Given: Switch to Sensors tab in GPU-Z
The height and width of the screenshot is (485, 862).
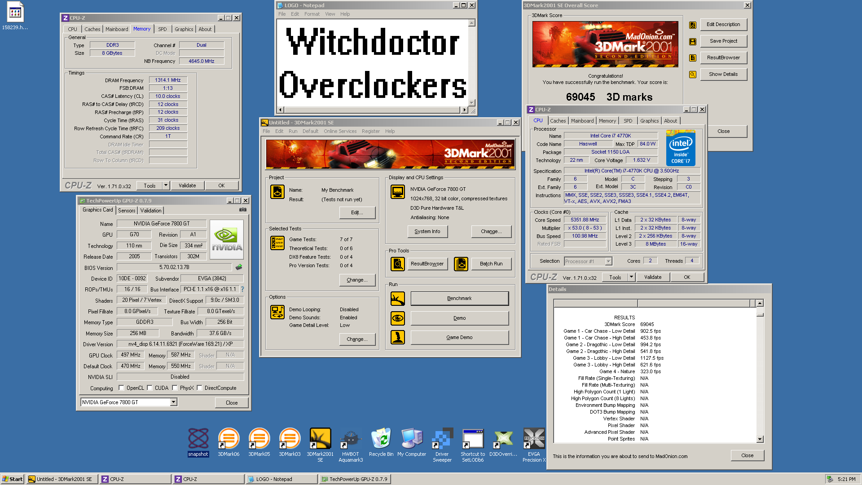Looking at the screenshot, I should coord(127,211).
